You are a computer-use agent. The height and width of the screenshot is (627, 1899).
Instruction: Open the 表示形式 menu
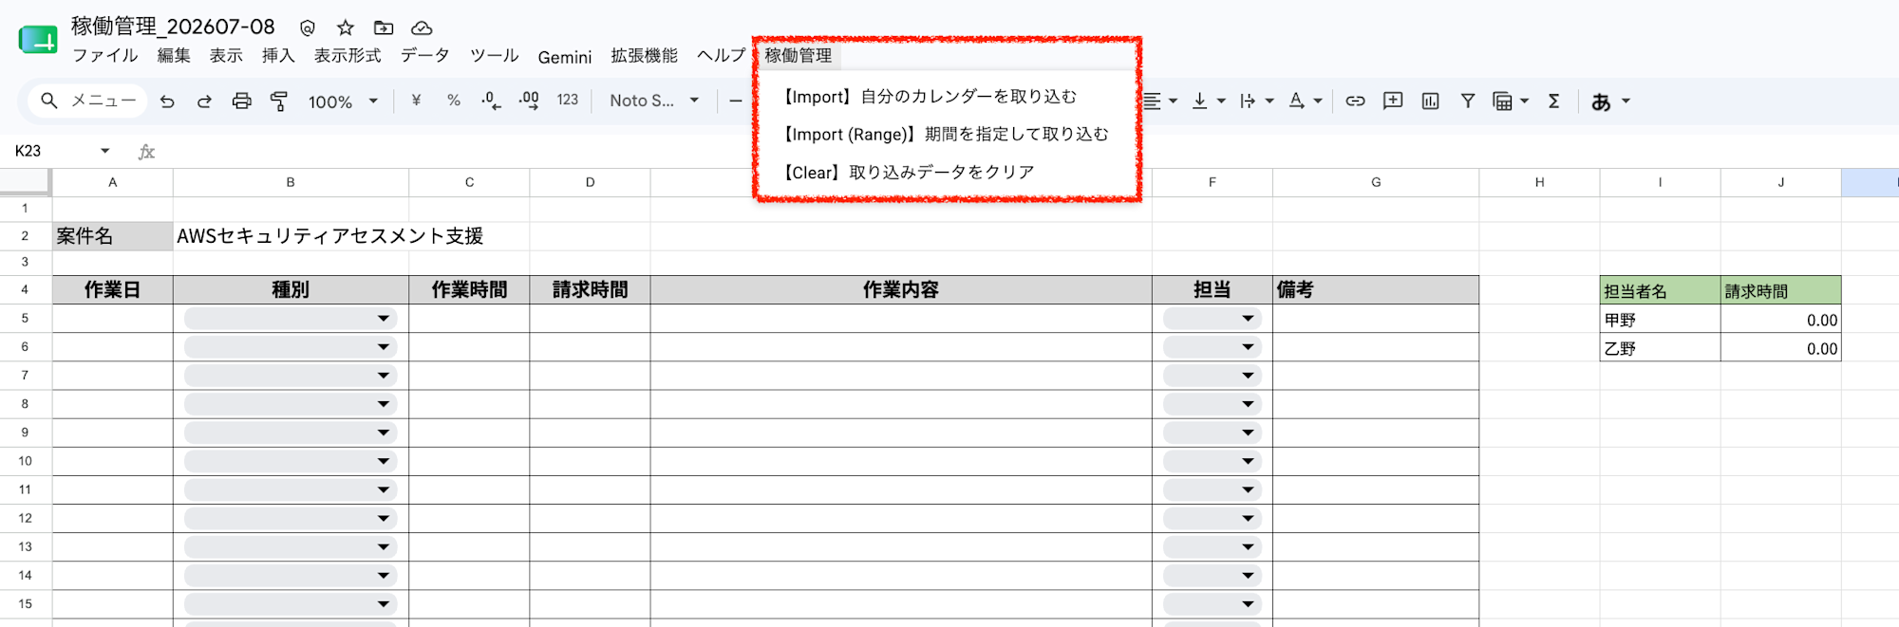[x=348, y=56]
